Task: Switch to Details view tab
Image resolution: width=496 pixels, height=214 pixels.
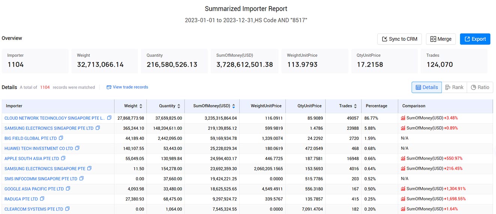Action: click(x=427, y=87)
